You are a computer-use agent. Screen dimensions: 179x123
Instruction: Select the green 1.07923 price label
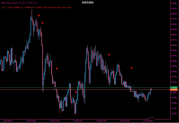coord(174,87)
